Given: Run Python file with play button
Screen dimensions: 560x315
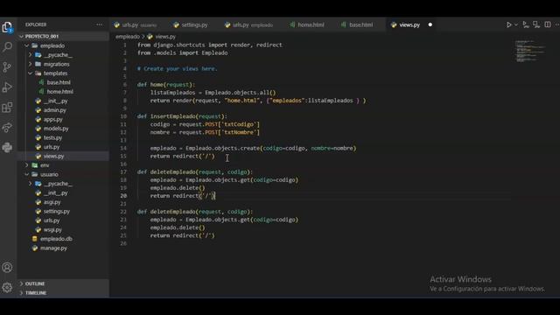Looking at the screenshot, I should [509, 24].
